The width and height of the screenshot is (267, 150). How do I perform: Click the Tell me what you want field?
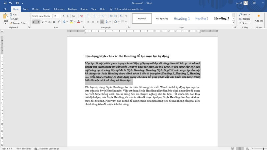coord(128,9)
